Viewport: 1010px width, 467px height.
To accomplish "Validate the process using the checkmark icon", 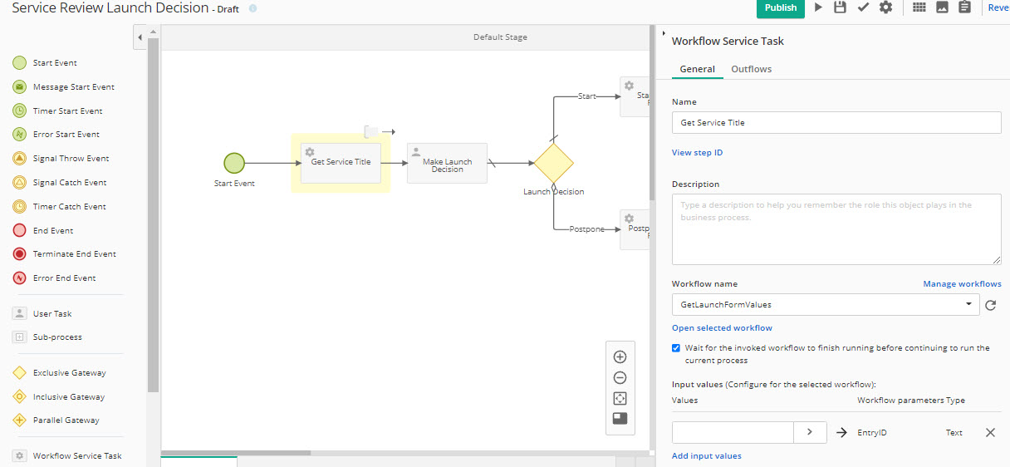I will (863, 7).
